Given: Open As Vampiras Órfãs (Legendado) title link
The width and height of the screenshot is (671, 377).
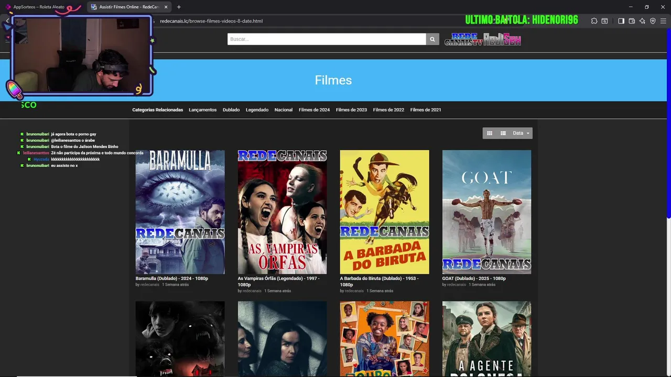Looking at the screenshot, I should point(278,282).
